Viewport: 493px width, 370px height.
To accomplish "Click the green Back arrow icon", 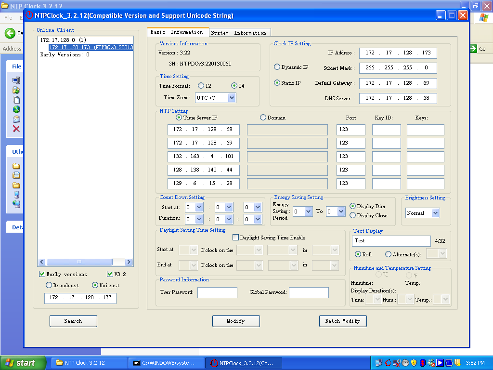I will (10, 33).
